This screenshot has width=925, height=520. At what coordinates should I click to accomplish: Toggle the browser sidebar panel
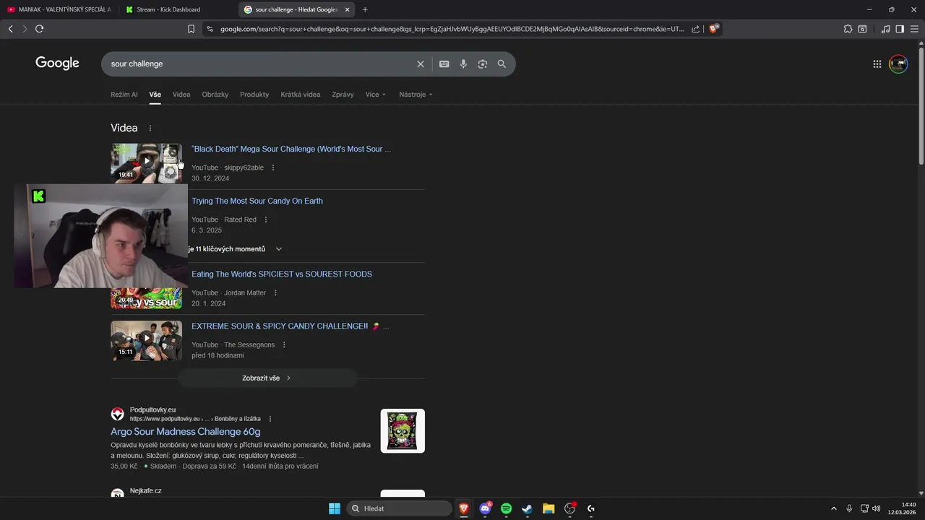click(900, 29)
